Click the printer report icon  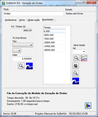click(75, 66)
